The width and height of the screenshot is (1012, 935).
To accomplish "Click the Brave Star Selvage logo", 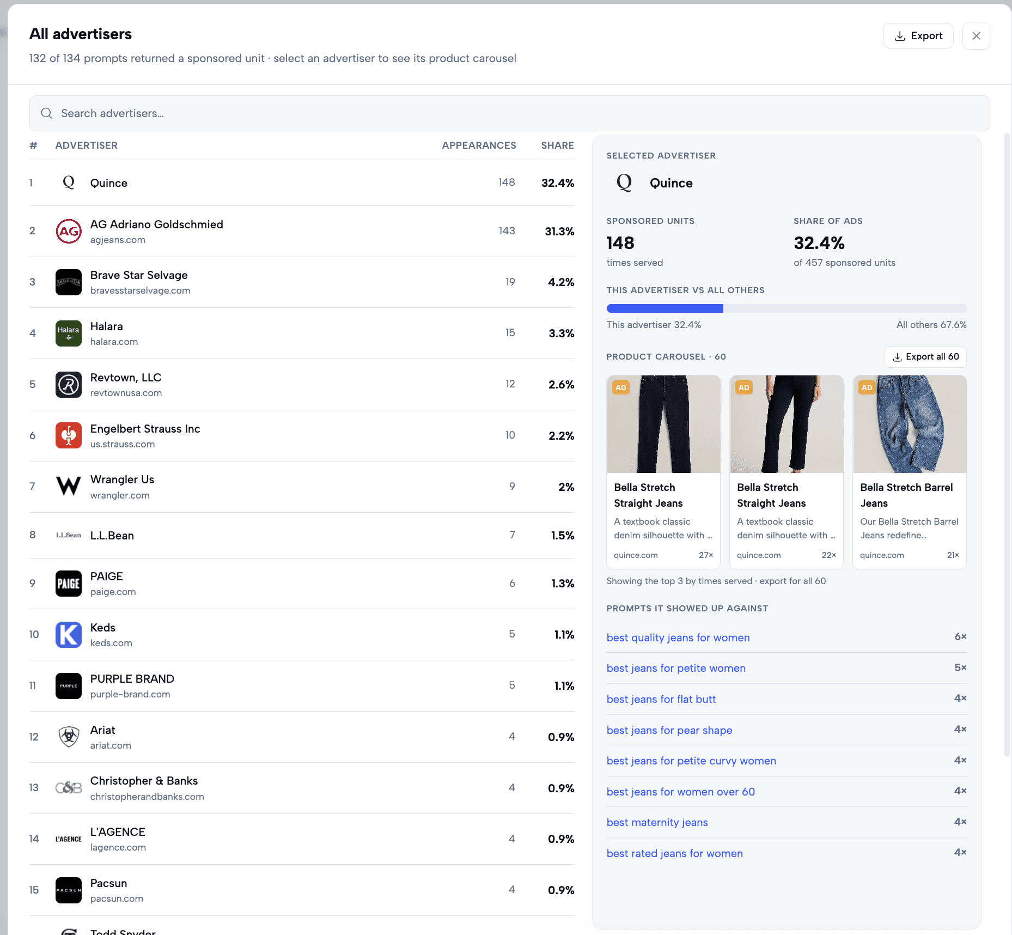I will 69,282.
